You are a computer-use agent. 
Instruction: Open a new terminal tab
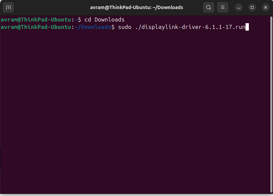[8, 7]
